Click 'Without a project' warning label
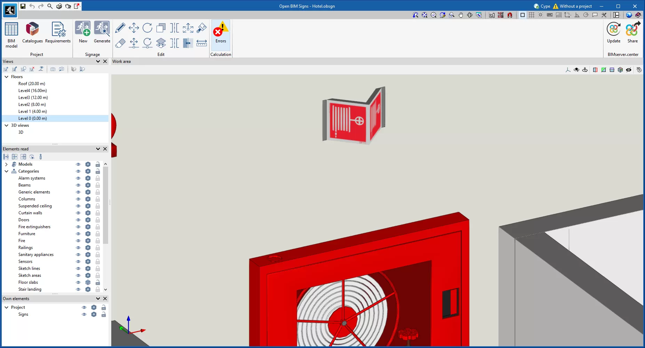Viewport: 645px width, 348px height. click(x=572, y=6)
